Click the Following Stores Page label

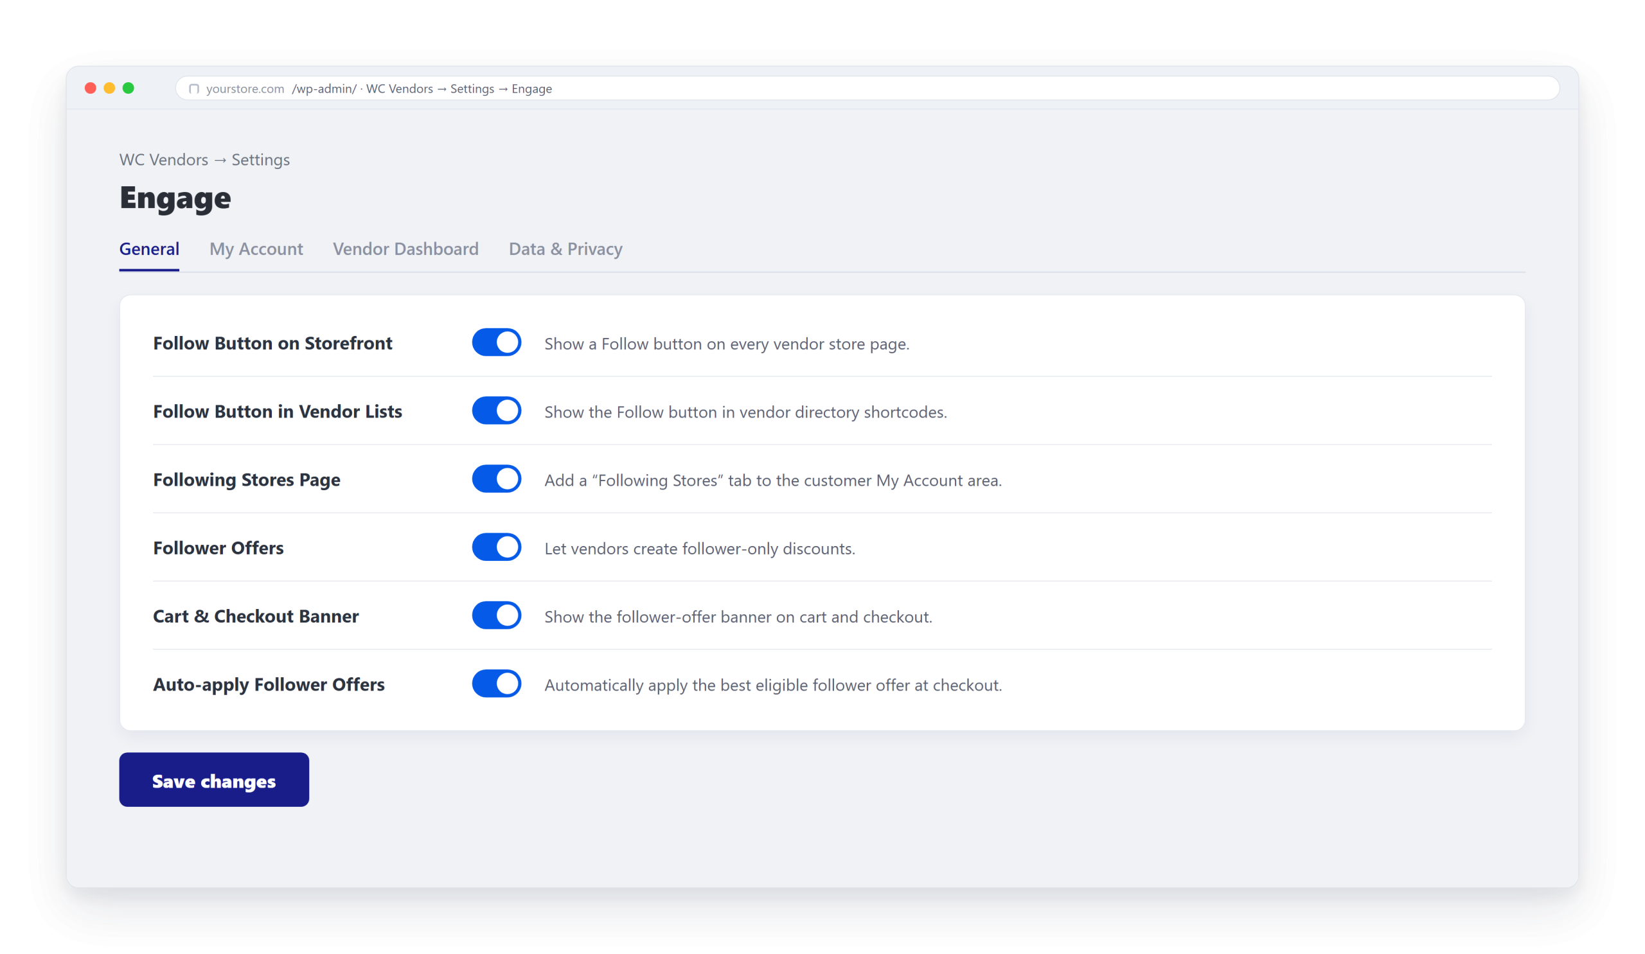coord(246,481)
